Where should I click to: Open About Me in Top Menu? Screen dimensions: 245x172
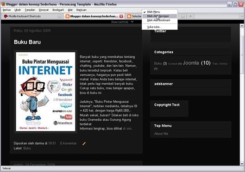coord(161,134)
